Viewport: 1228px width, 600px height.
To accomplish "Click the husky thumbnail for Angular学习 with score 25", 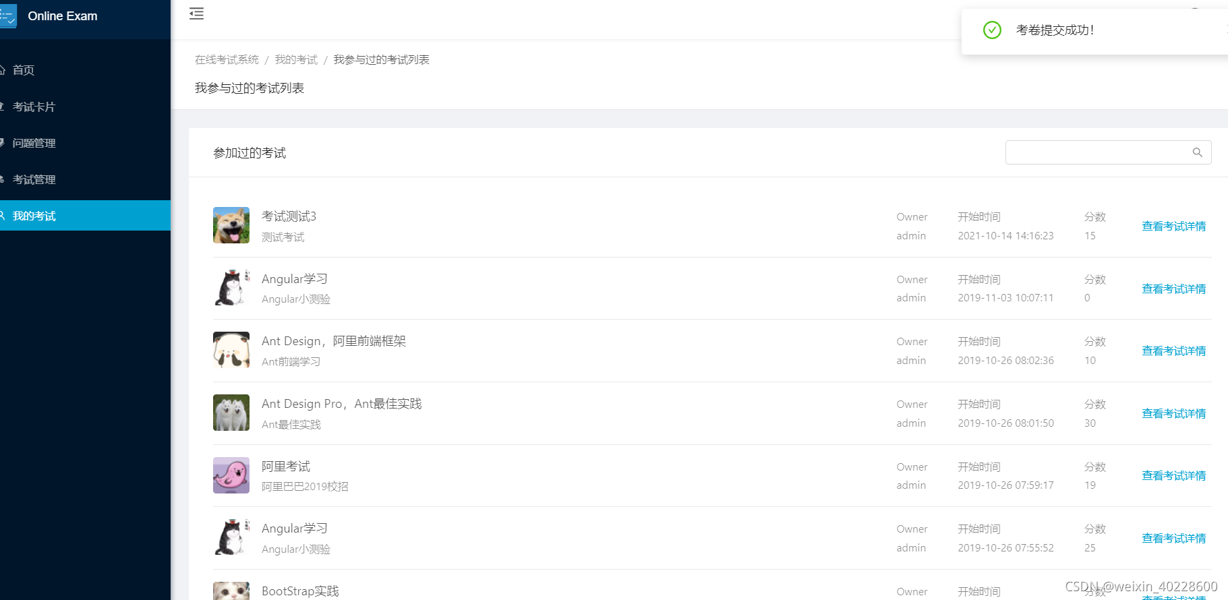I will [x=231, y=537].
